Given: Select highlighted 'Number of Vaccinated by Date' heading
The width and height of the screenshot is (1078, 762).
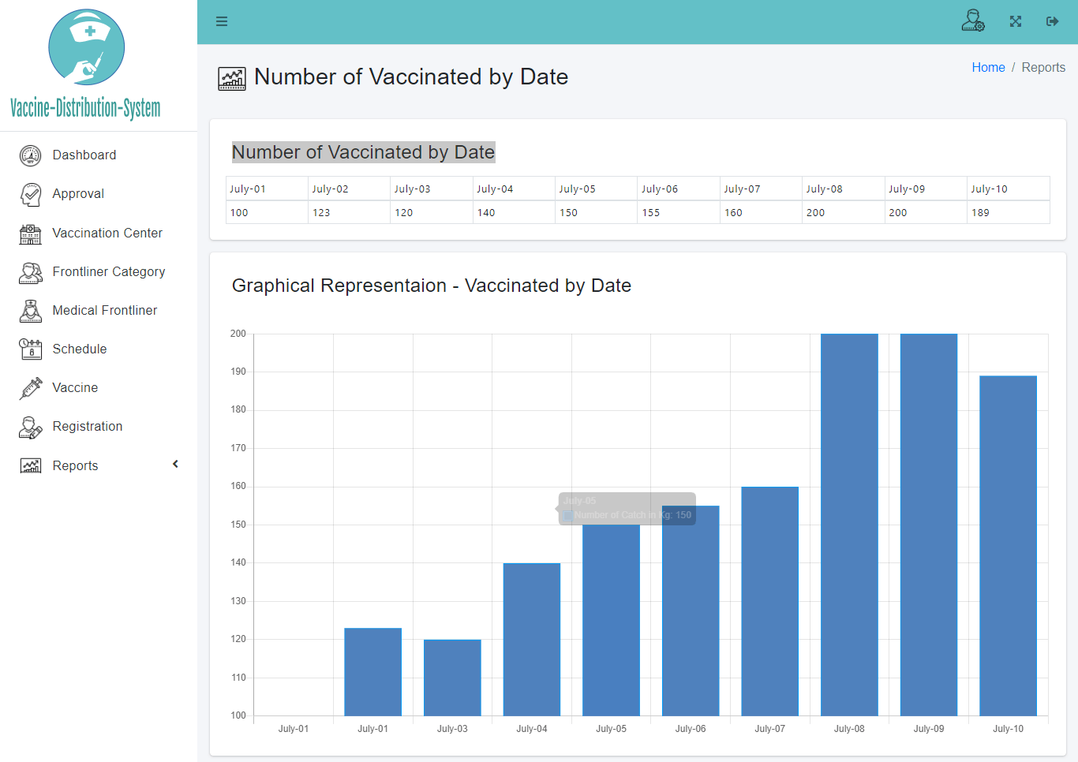Looking at the screenshot, I should click(363, 152).
